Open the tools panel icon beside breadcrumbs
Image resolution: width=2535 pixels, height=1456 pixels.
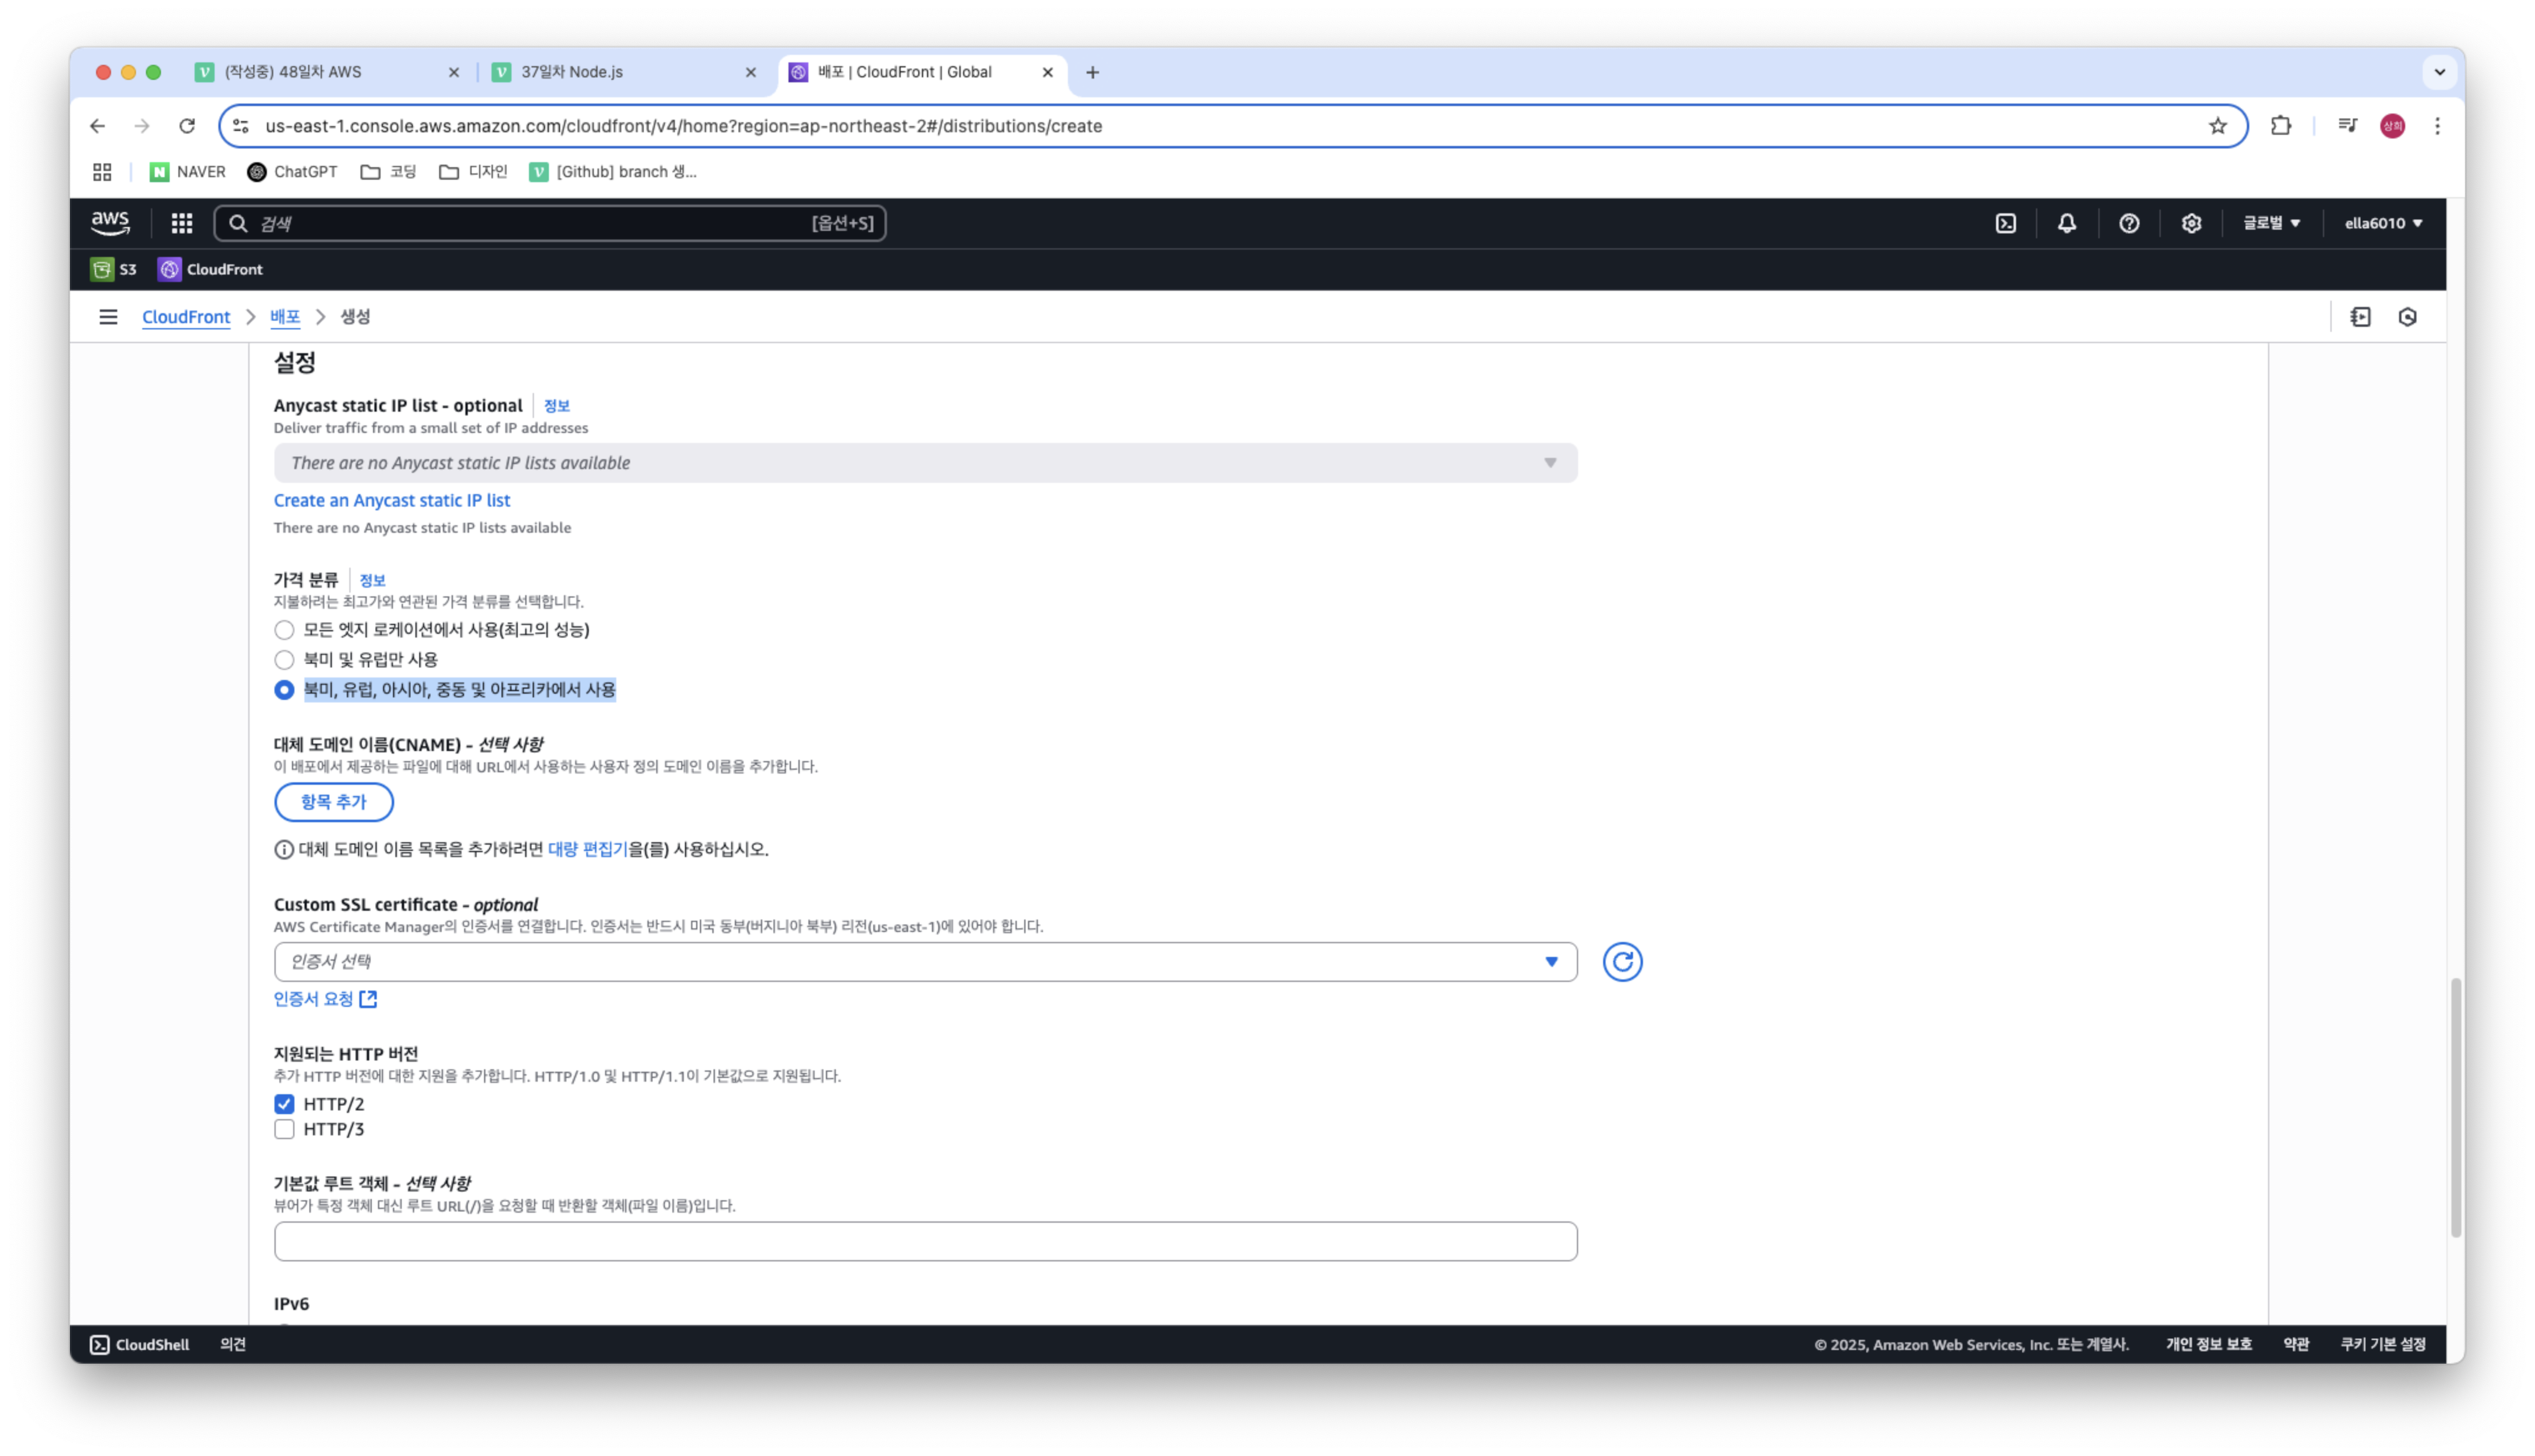[2360, 317]
